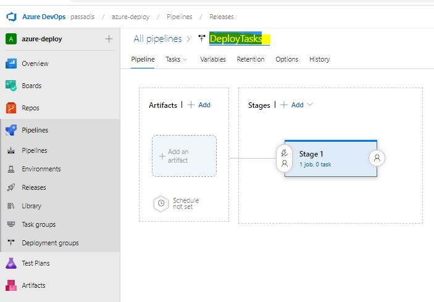Viewport: 434px width, 302px height.
Task: Open Artifacts in the sidebar
Action: point(33,285)
